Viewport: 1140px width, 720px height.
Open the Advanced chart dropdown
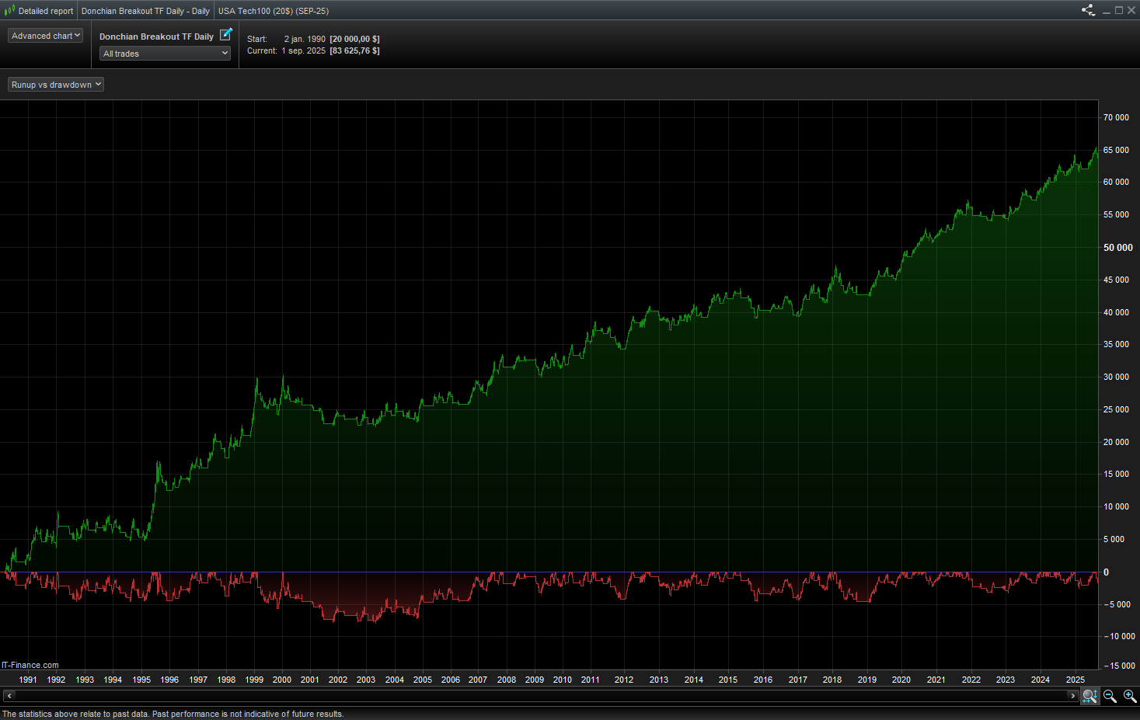click(45, 36)
